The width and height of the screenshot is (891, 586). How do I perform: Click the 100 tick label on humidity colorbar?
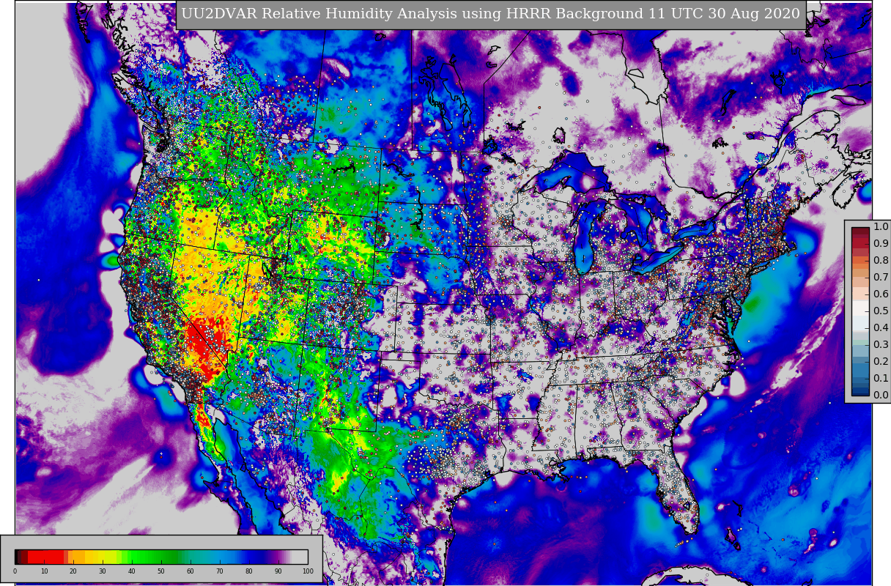308,571
